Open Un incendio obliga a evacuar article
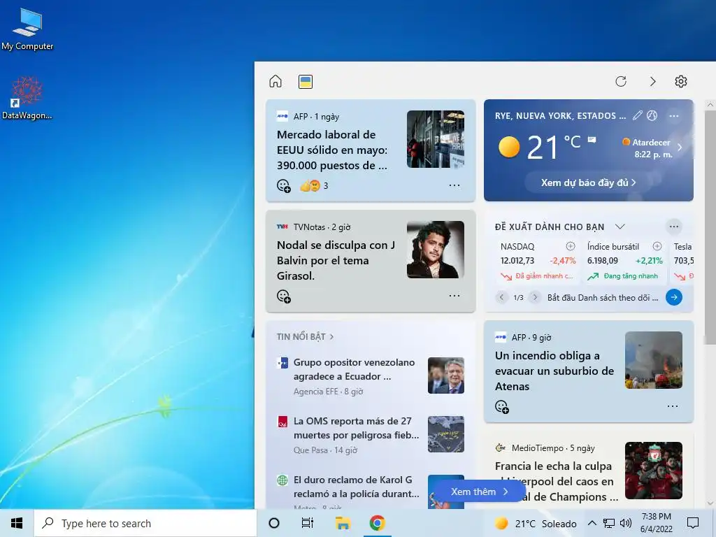The image size is (716, 537). pyautogui.click(x=554, y=371)
